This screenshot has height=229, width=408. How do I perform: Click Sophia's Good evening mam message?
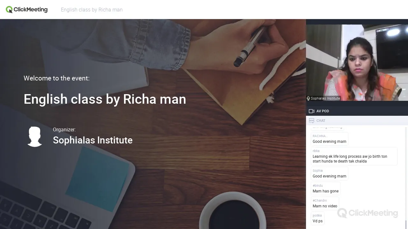tap(329, 174)
